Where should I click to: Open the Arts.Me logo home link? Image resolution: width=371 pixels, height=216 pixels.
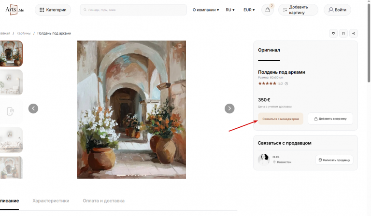[x=14, y=10]
